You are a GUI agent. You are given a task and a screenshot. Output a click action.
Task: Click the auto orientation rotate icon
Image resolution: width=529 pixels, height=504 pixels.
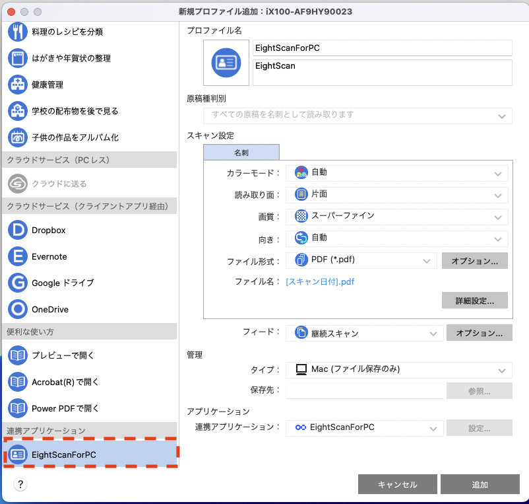coord(301,238)
